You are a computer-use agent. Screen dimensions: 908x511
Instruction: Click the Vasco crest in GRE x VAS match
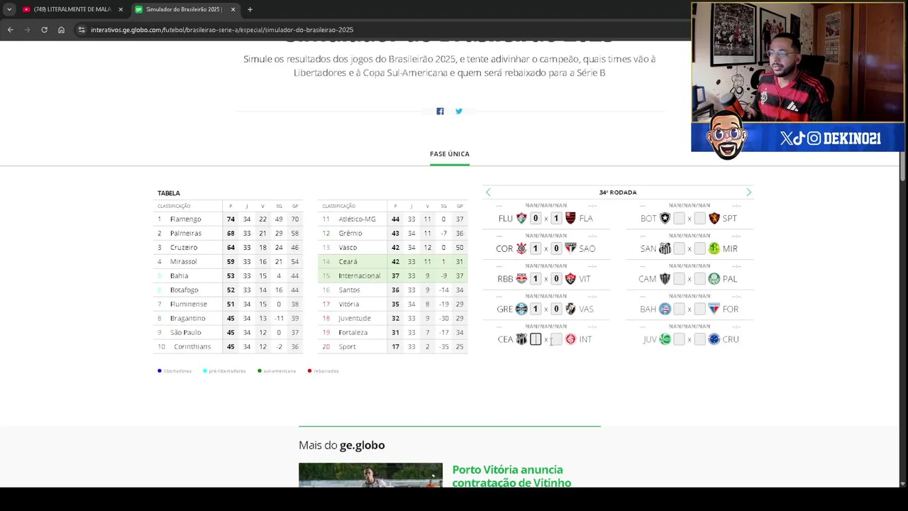(570, 309)
